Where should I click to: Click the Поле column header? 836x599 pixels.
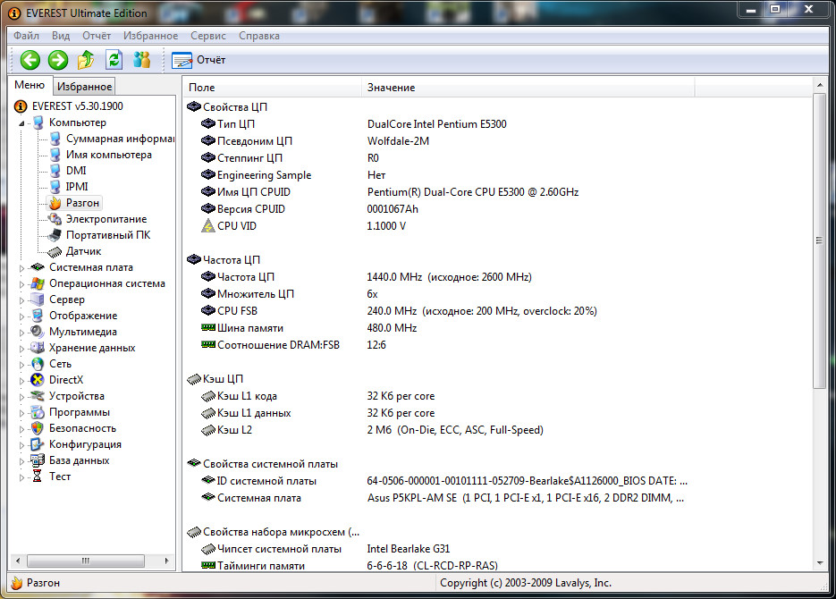(273, 88)
